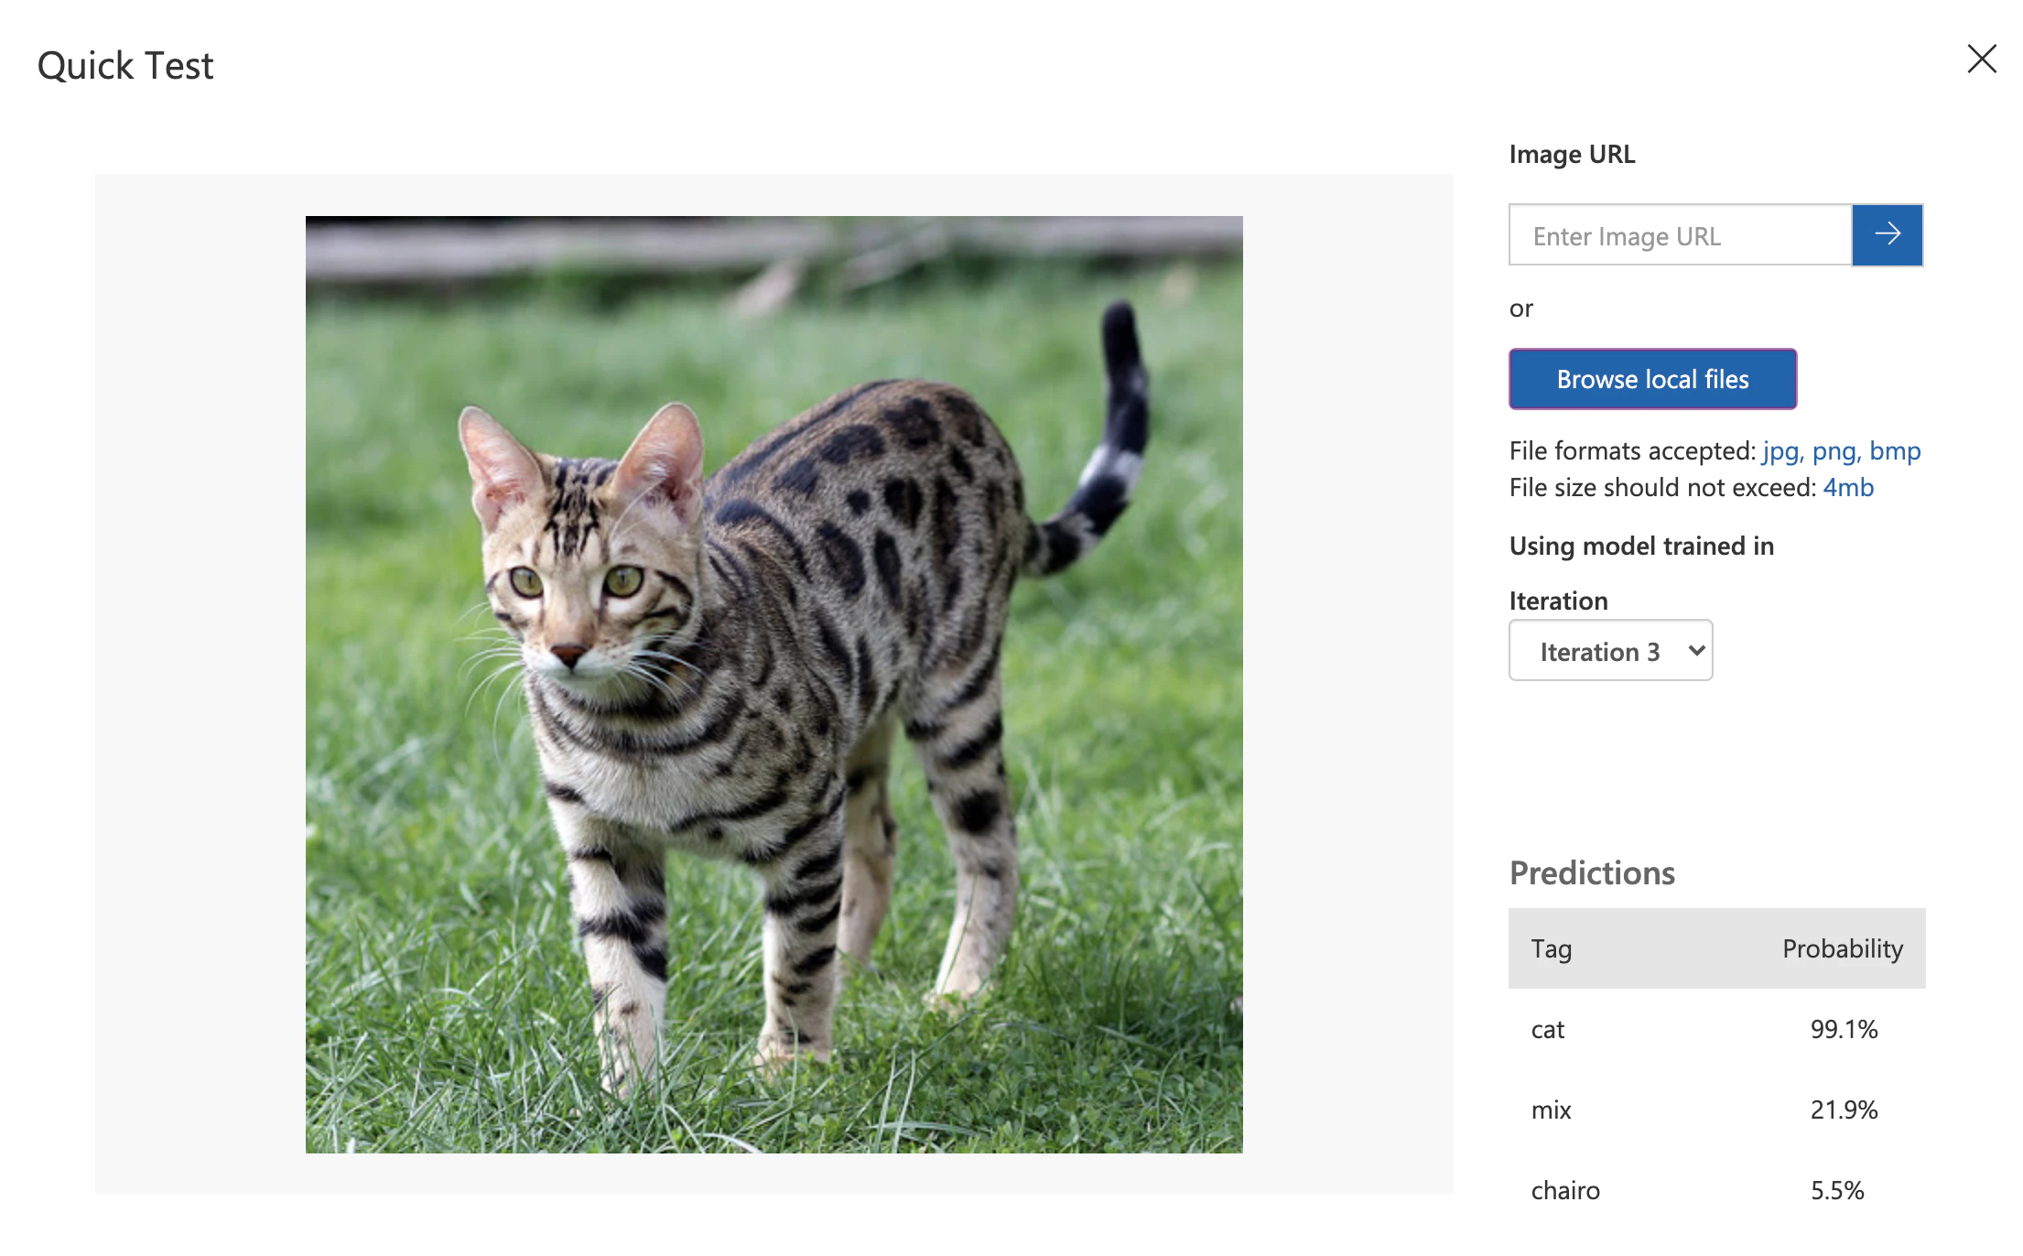
Task: Click the 4mb file size text
Action: coord(1848,488)
